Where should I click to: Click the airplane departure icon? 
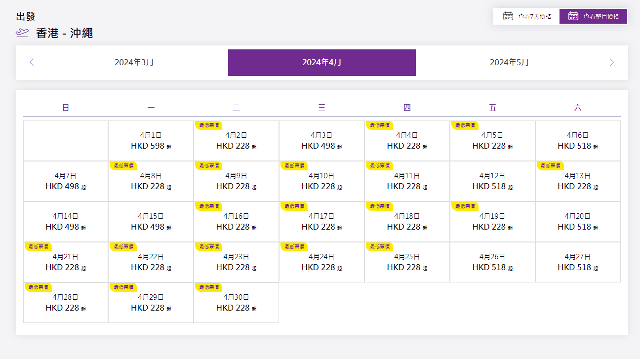click(22, 33)
